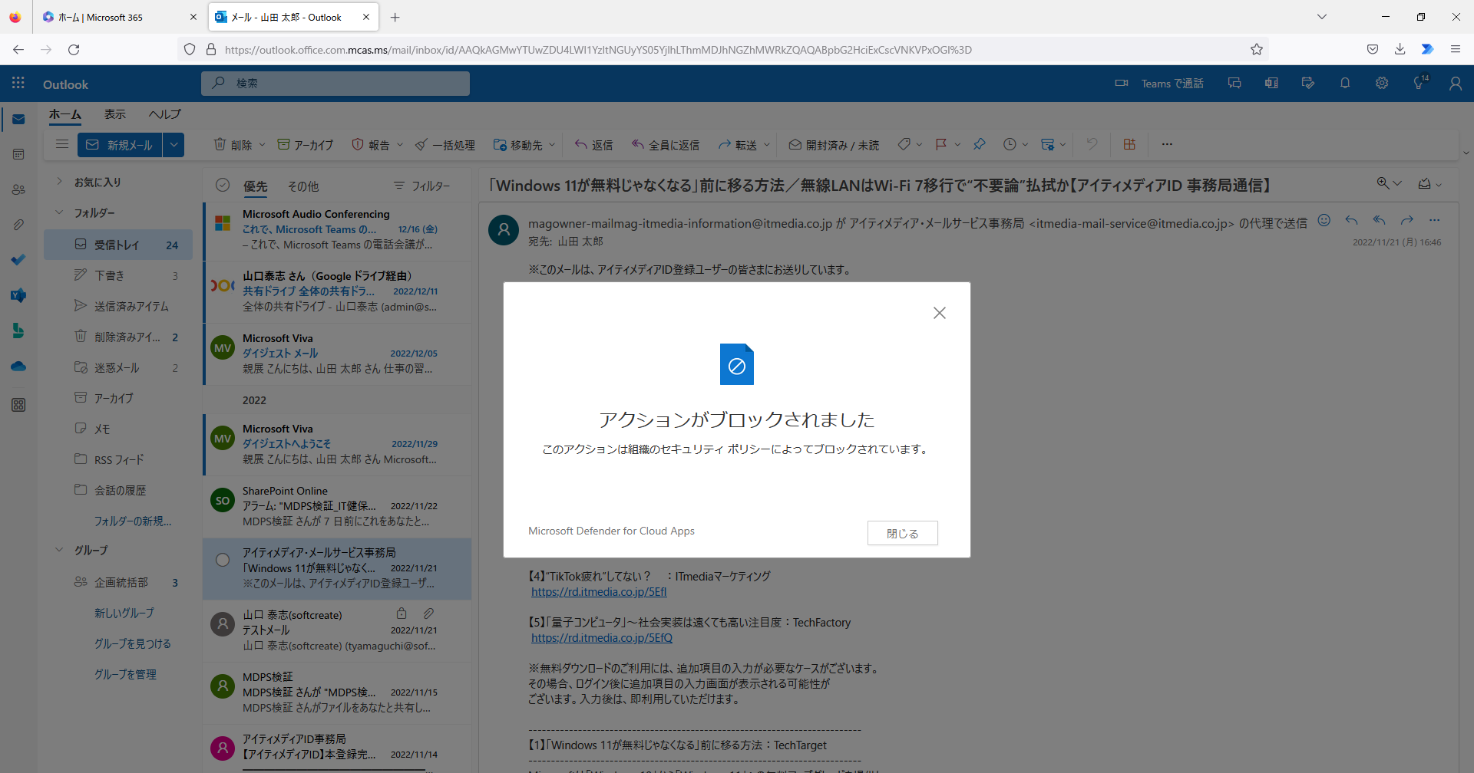1474x773 pixels.
Task: Open the tips lightbulb icon
Action: pos(1419,83)
